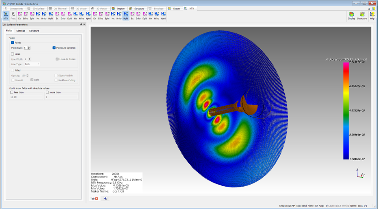Enable the Lines checkbox
Viewport: 378px width, 209px height.
tap(13, 54)
